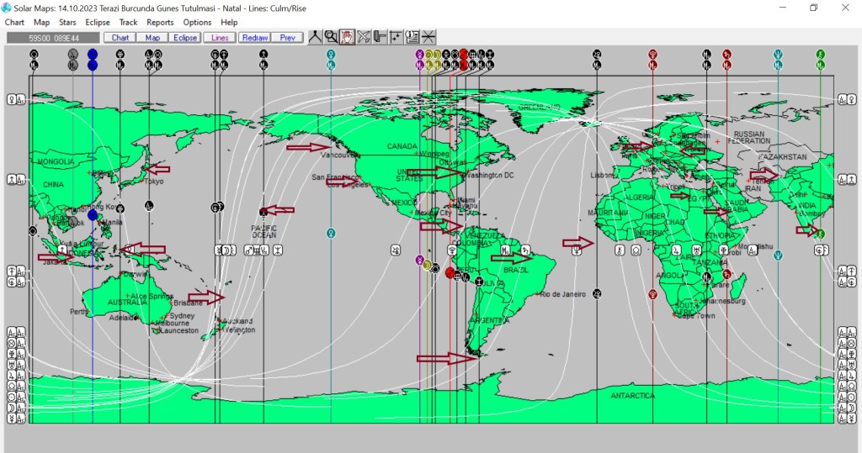Click the star points toolbar icon

pos(396,37)
